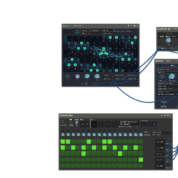Click the last step knob above the sequencer grid
The image size is (178, 178).
click(x=141, y=135)
